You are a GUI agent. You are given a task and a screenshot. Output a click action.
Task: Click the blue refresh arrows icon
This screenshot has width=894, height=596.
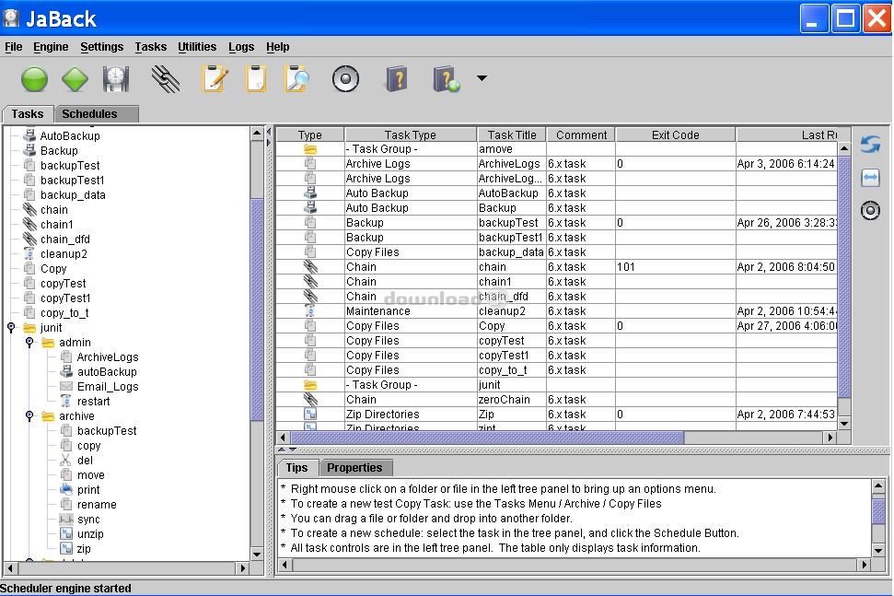[x=870, y=145]
